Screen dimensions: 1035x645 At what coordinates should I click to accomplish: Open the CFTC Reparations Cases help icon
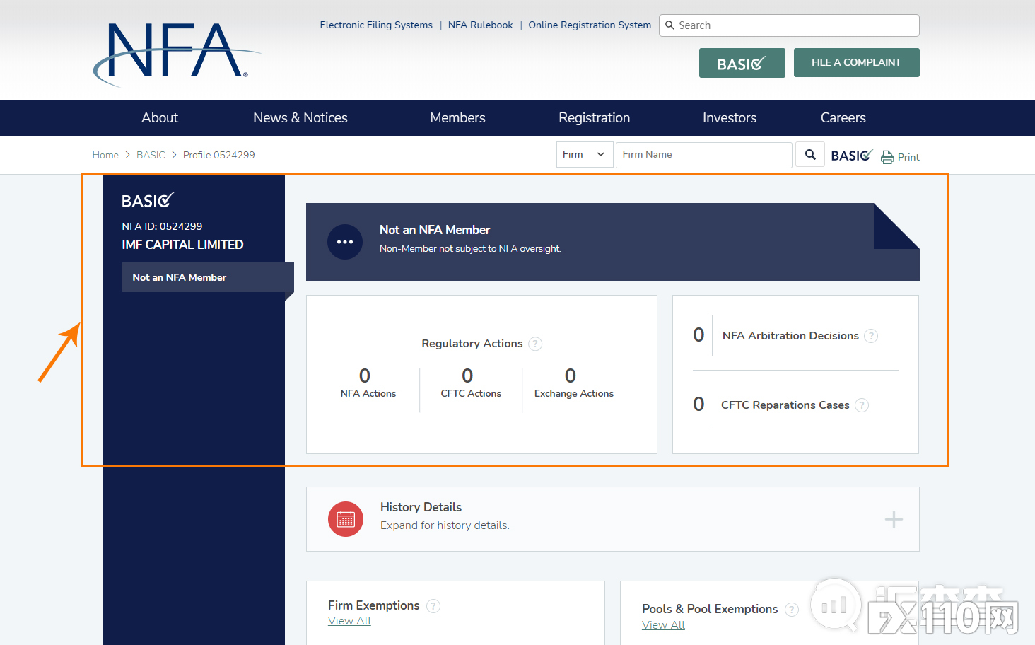(x=862, y=405)
